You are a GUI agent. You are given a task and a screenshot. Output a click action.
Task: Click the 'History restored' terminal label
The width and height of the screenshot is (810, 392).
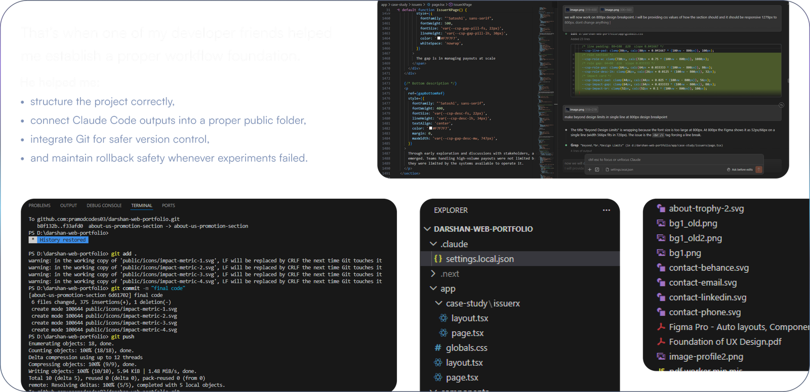[x=62, y=240]
